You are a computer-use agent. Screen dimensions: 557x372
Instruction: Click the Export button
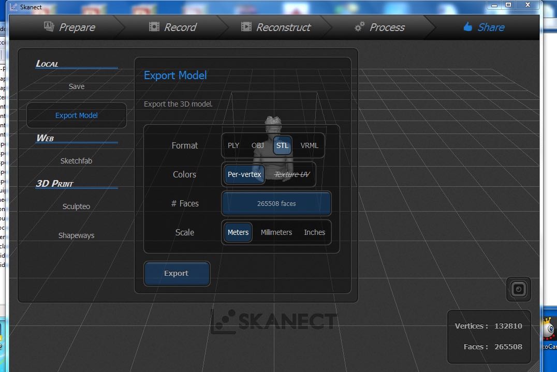(x=177, y=273)
